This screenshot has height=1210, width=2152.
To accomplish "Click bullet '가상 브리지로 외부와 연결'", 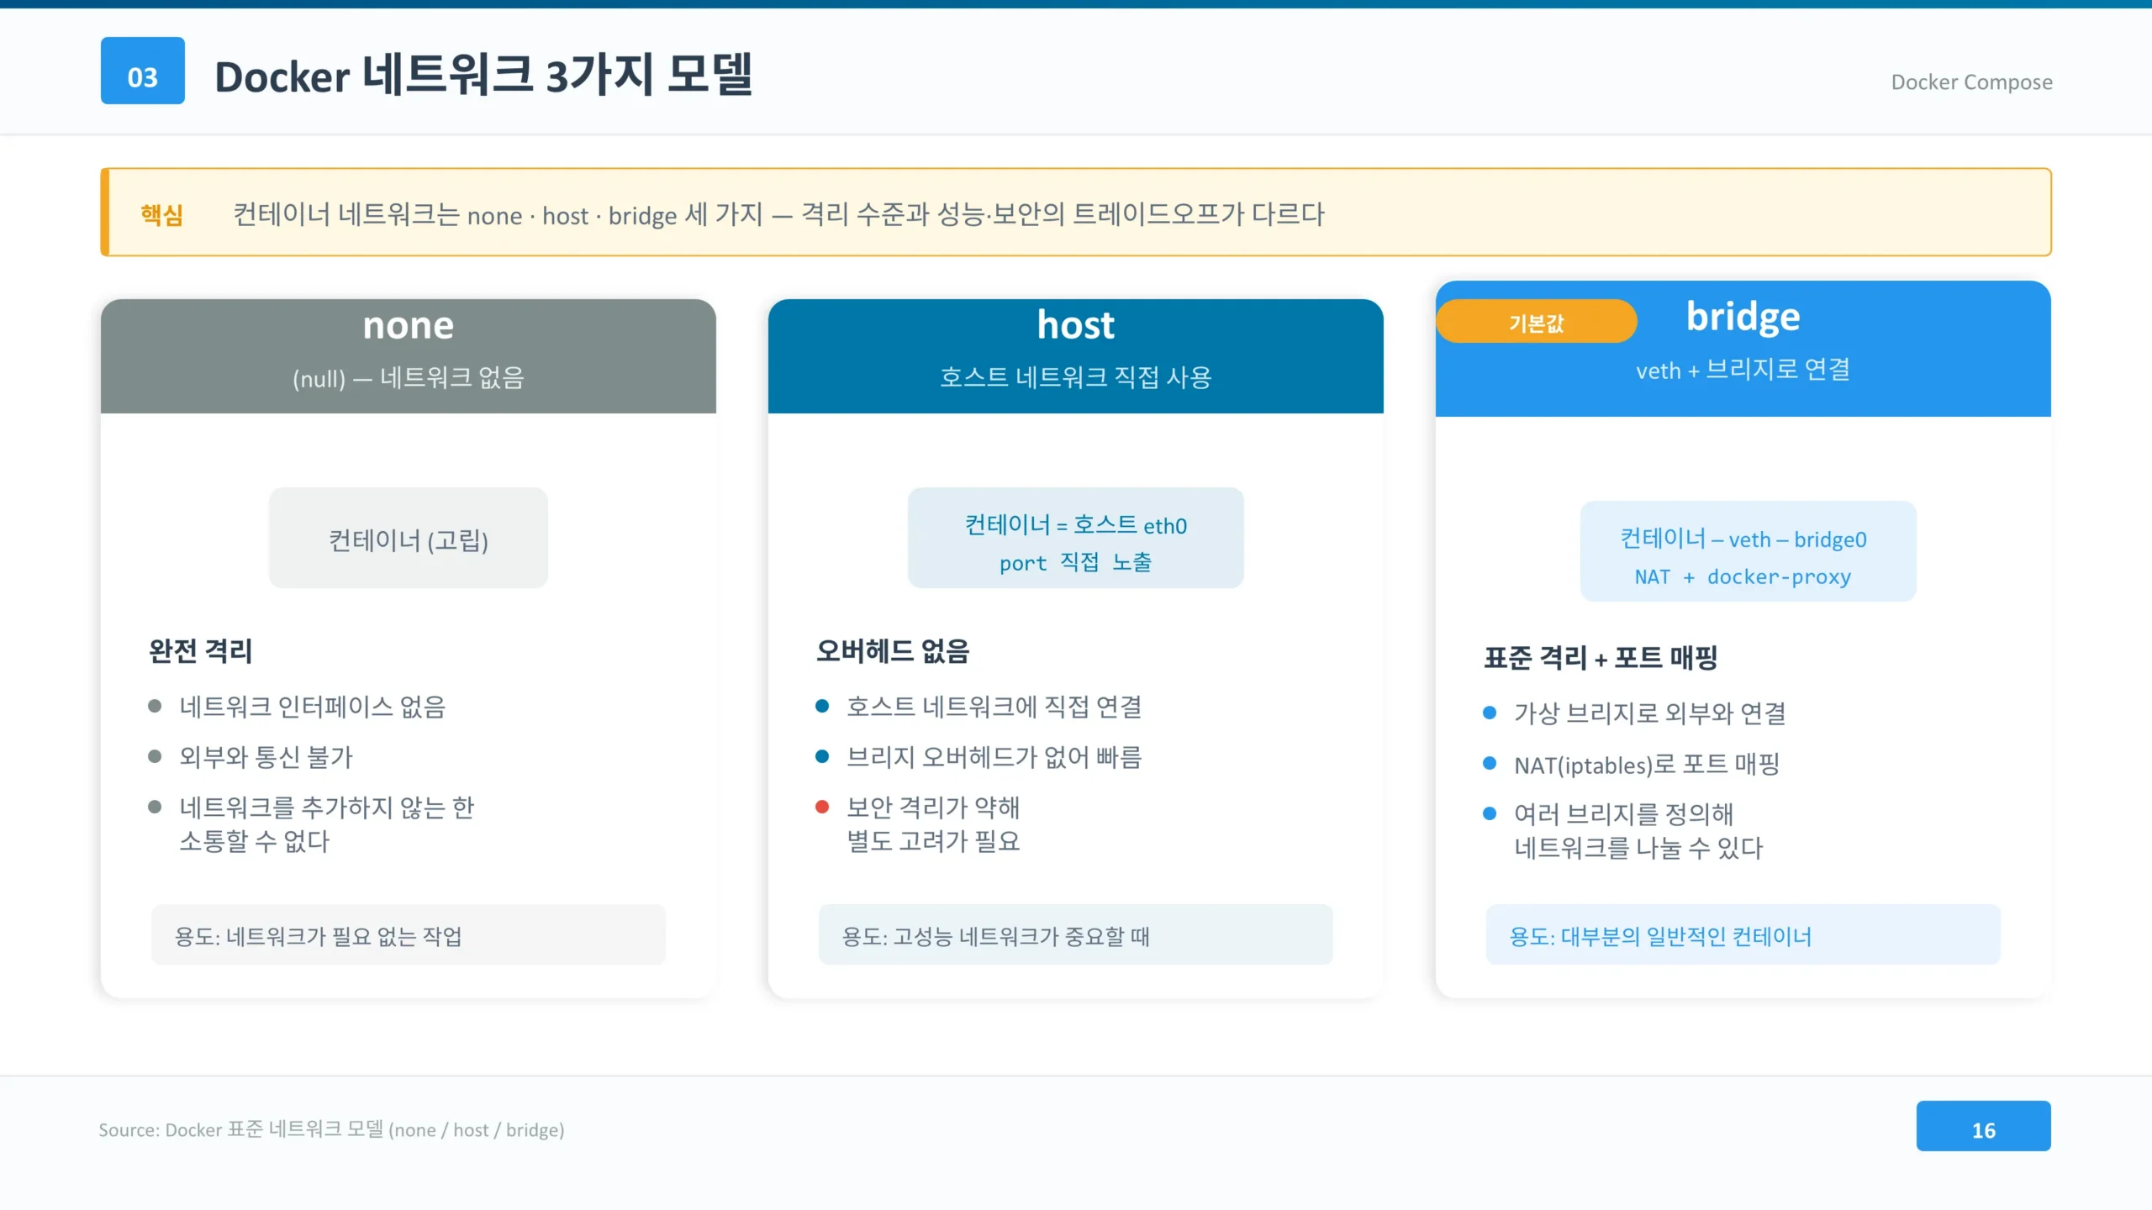I will click(1650, 713).
